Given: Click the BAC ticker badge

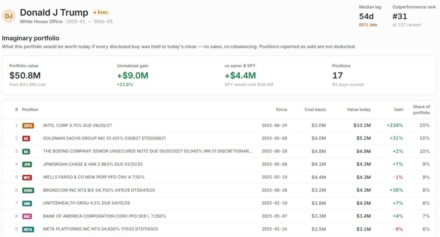Looking at the screenshot, I should click(x=27, y=216).
